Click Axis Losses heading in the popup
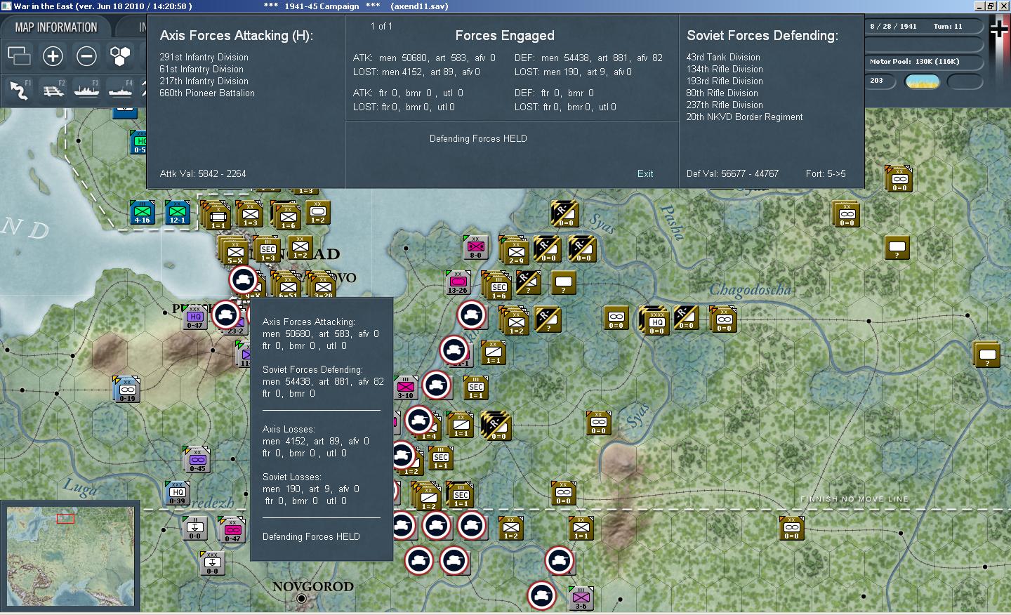The width and height of the screenshot is (1011, 615). tap(289, 430)
